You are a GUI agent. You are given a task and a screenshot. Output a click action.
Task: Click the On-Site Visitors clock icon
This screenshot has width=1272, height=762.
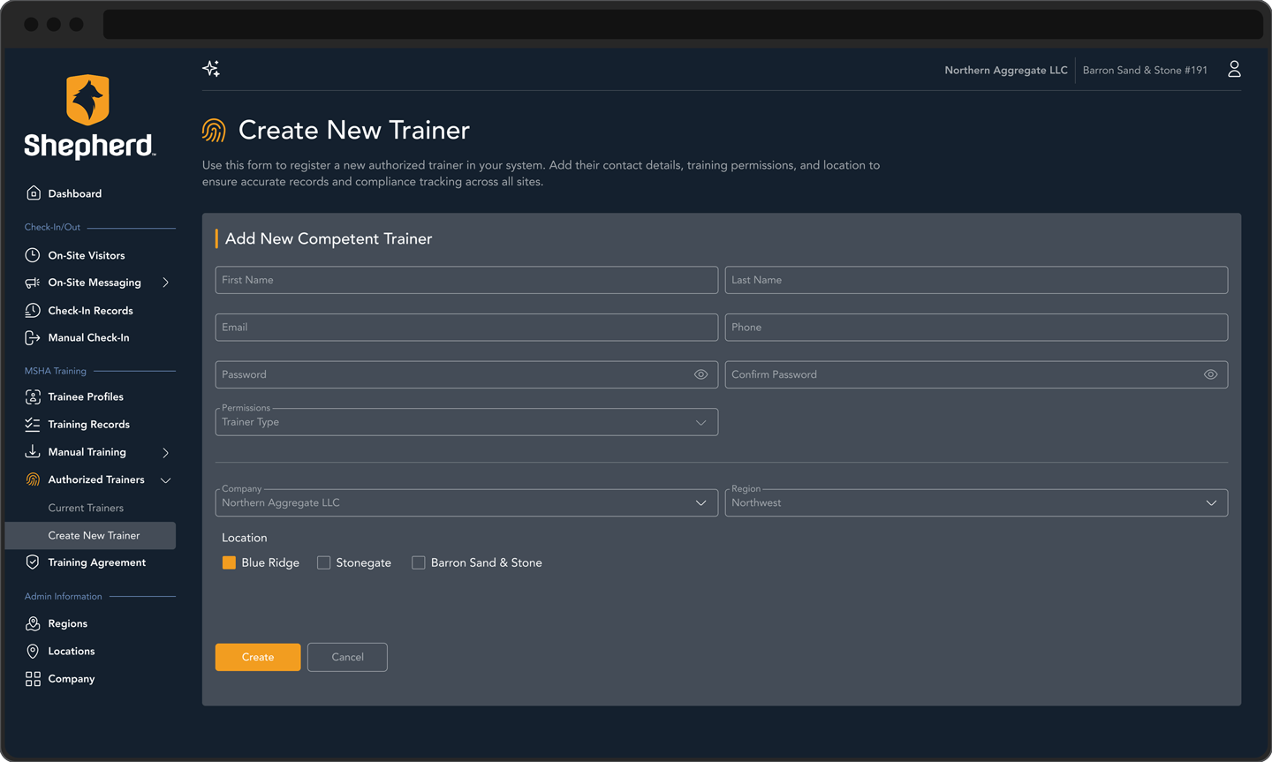(33, 255)
